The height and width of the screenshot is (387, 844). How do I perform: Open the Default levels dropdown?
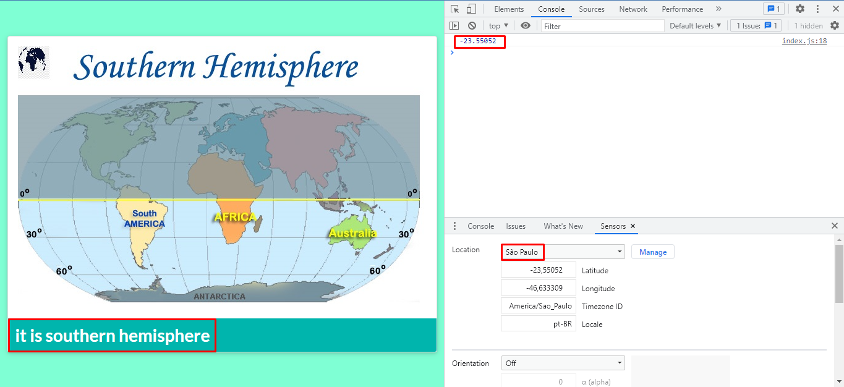[x=695, y=25]
